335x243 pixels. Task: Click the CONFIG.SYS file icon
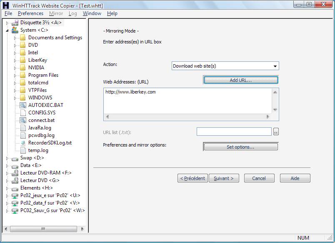pos(23,113)
